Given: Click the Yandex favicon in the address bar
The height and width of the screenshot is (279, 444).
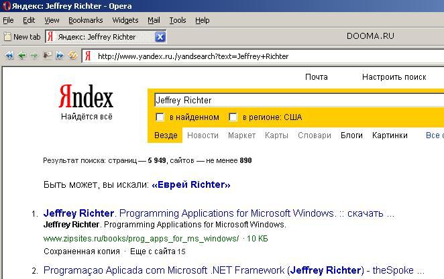Looking at the screenshot, I should [x=88, y=56].
